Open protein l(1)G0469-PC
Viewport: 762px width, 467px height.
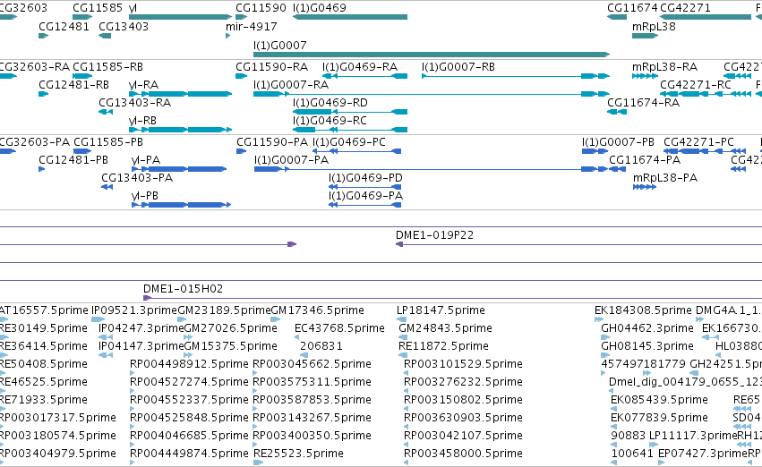tap(357, 151)
